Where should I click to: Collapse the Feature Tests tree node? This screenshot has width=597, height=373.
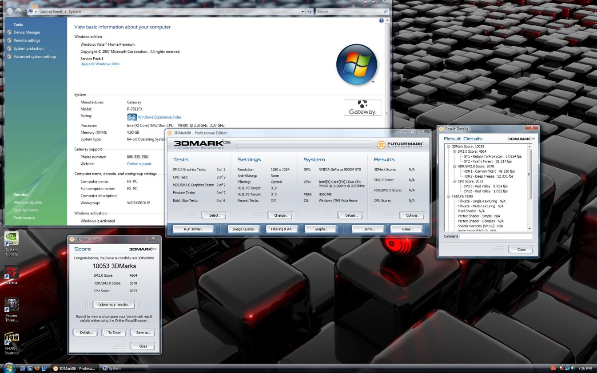pos(449,196)
